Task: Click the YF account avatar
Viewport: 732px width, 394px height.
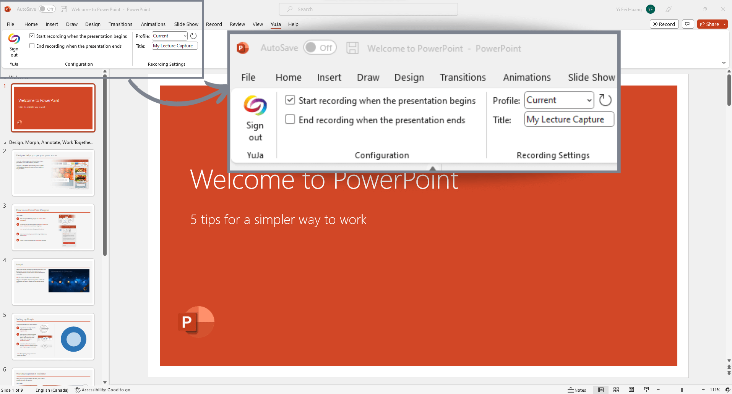Action: pos(651,9)
